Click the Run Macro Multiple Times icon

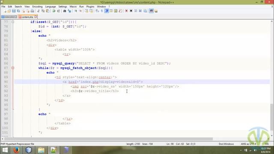[140, 11]
